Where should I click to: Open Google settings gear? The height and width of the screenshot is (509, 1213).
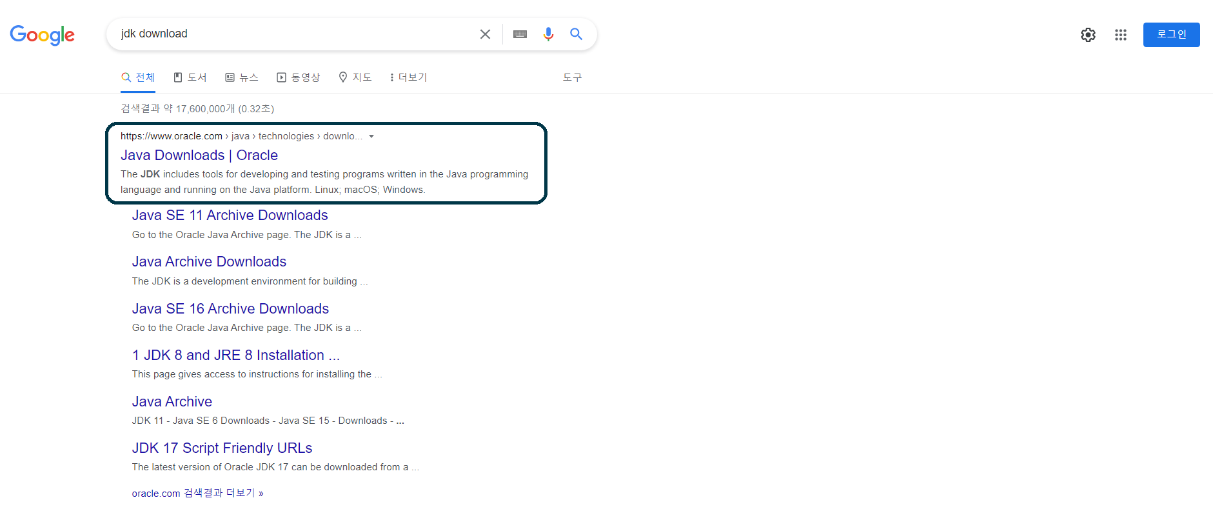pyautogui.click(x=1088, y=35)
